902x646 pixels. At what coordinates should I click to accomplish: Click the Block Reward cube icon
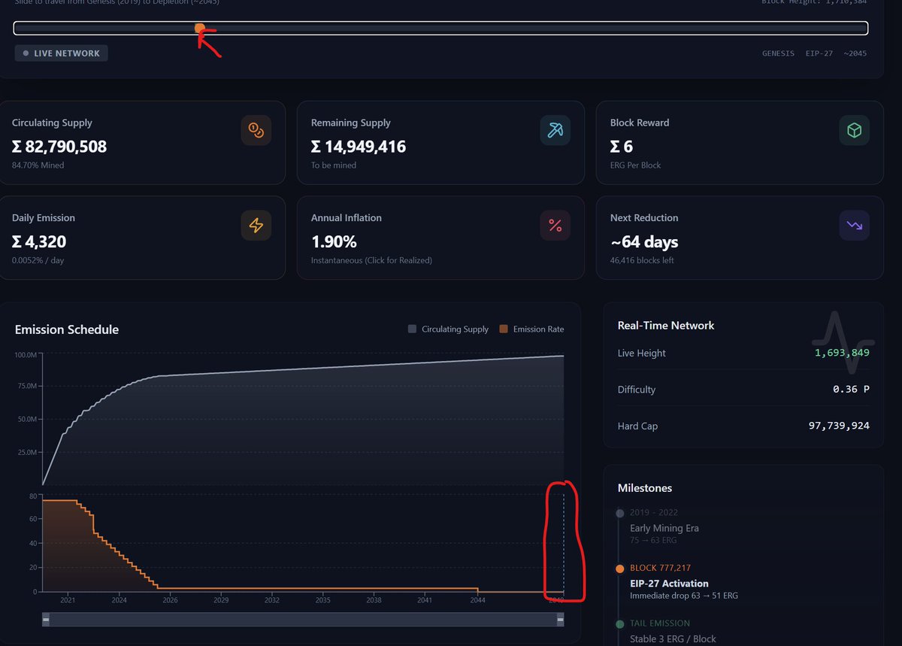[x=855, y=130]
